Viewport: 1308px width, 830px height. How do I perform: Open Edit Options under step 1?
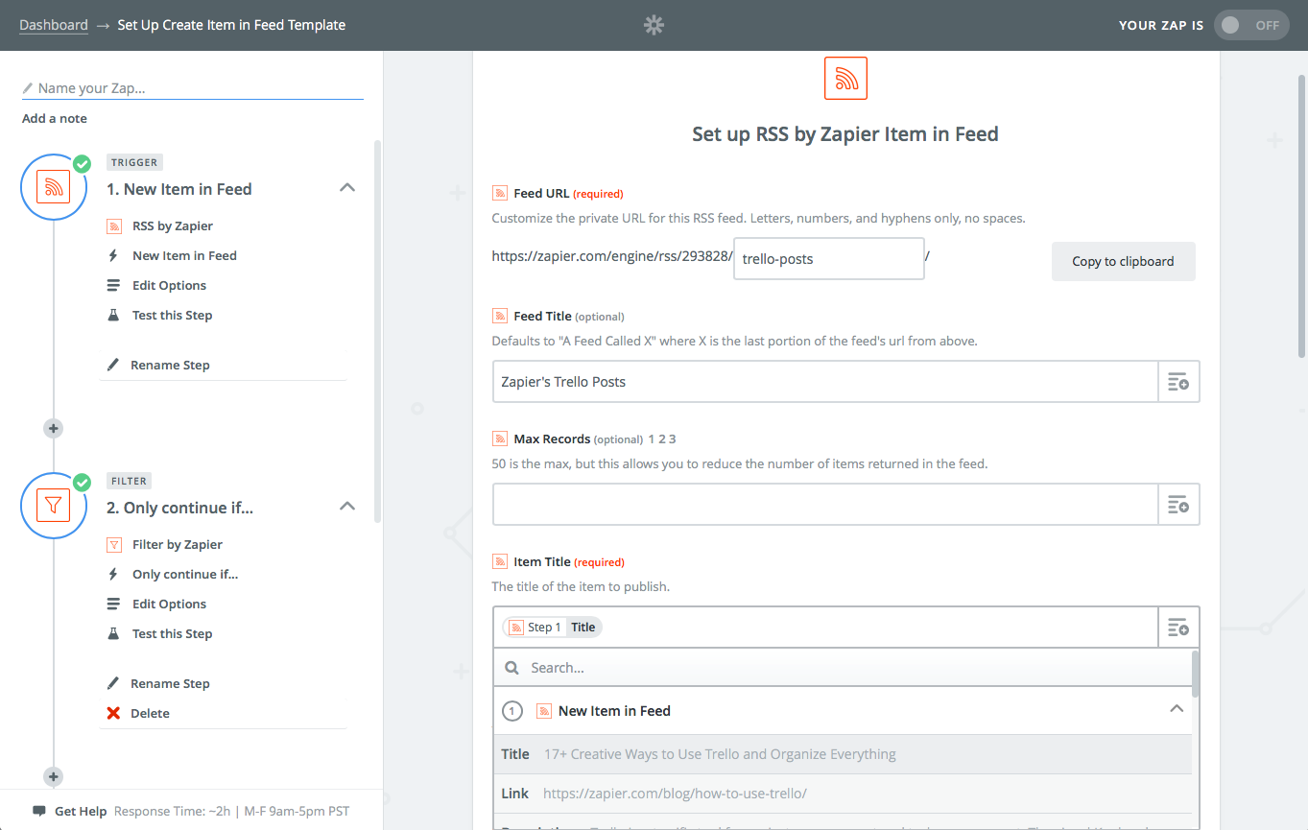click(x=169, y=285)
